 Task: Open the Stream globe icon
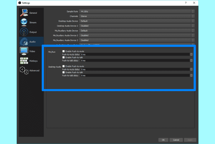pos(24,22)
